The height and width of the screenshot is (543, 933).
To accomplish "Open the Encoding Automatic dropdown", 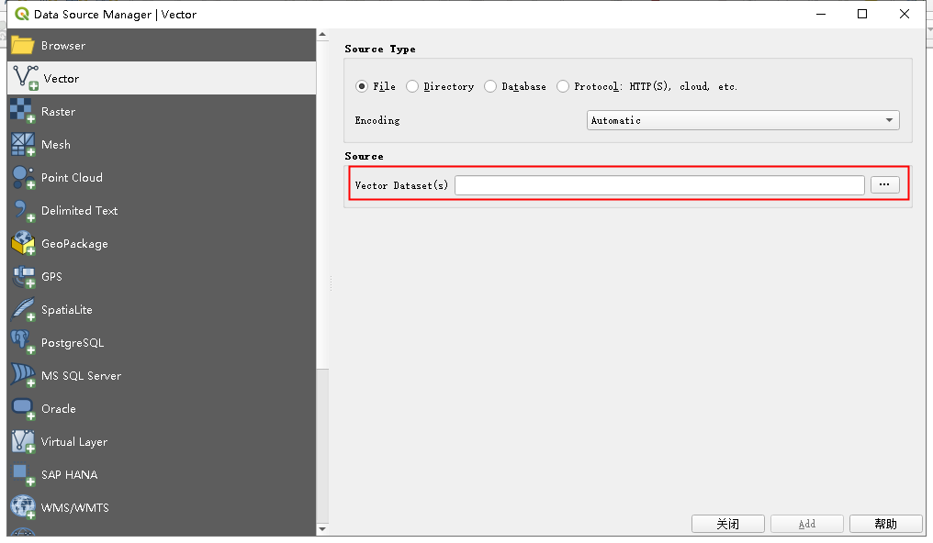I will point(743,120).
